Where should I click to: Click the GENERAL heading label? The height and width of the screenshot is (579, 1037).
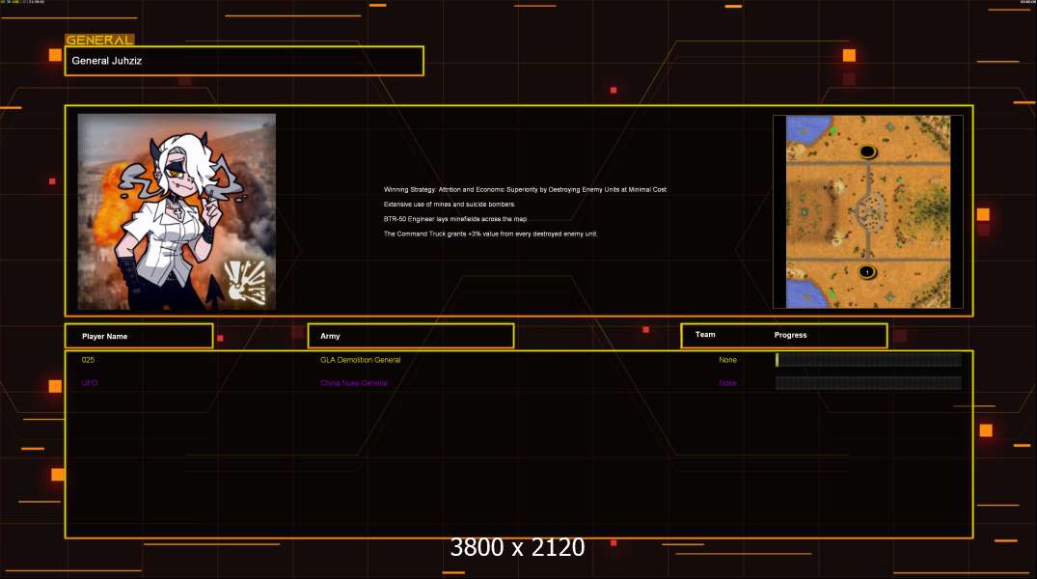tap(99, 40)
